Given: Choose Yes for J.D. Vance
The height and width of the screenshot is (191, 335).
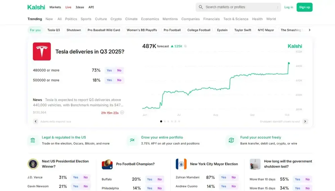Looking at the screenshot, I should (76, 177).
